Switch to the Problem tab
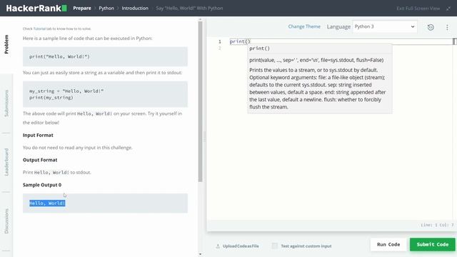Image resolution: width=457 pixels, height=257 pixels. 6,44
